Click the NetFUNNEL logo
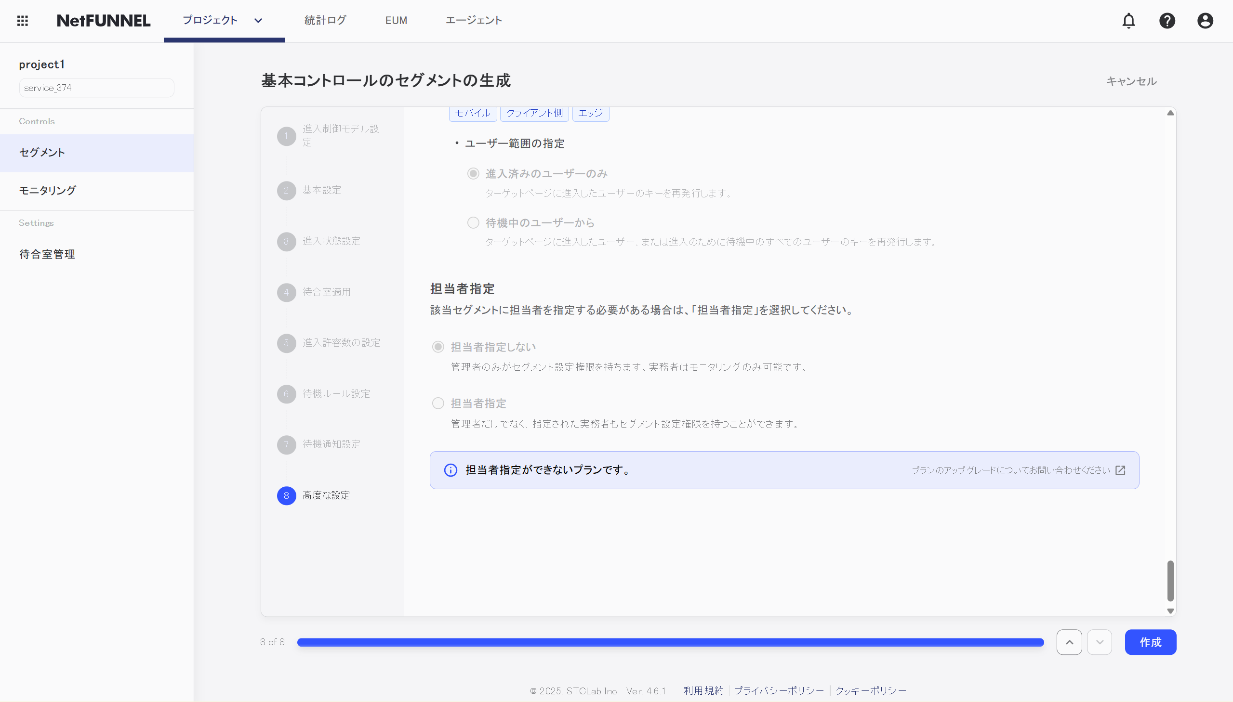Viewport: 1233px width, 702px height. click(103, 21)
